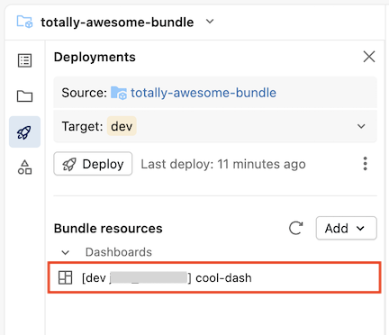Open the table of contents sidebar icon
The width and height of the screenshot is (389, 335).
(24, 60)
